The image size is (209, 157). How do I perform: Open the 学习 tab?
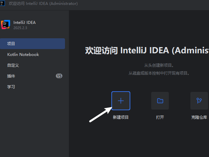pos(11,87)
